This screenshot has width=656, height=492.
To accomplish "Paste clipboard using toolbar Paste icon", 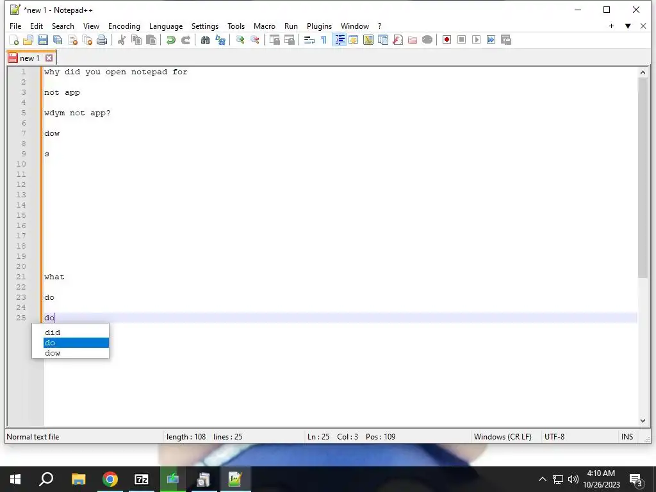I will coord(151,40).
